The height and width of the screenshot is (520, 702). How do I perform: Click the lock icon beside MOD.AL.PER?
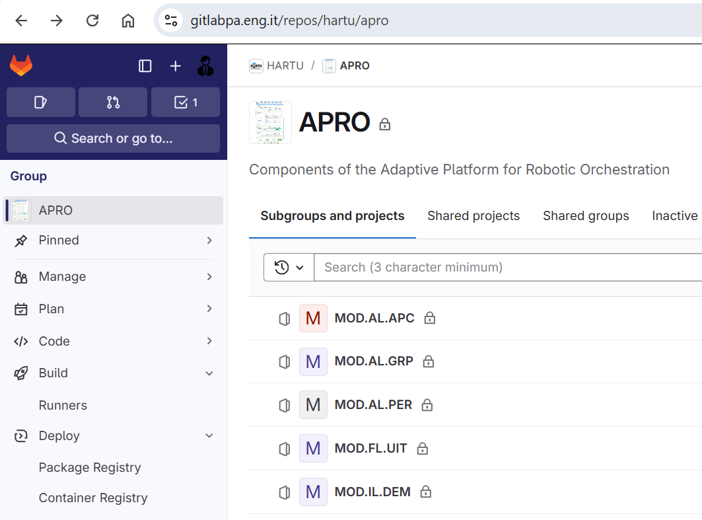click(427, 404)
